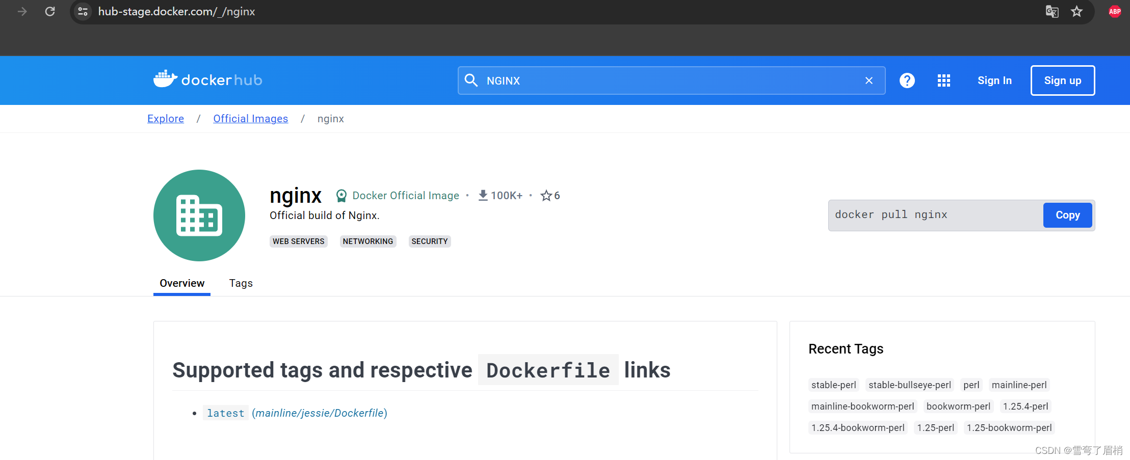
Task: Click the downloads 100K+ icon
Action: pyautogui.click(x=483, y=196)
